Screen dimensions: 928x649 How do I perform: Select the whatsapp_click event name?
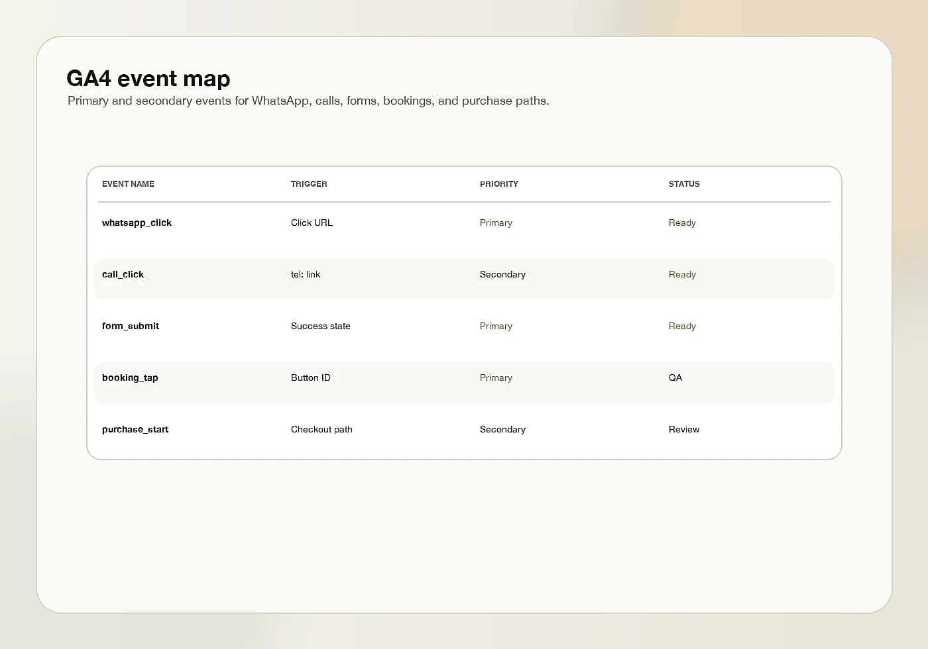click(137, 223)
